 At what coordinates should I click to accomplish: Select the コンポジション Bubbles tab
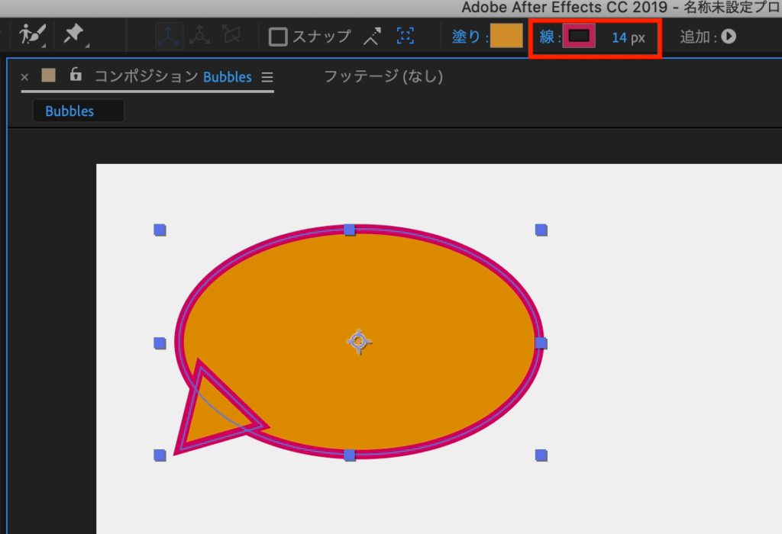pyautogui.click(x=173, y=77)
